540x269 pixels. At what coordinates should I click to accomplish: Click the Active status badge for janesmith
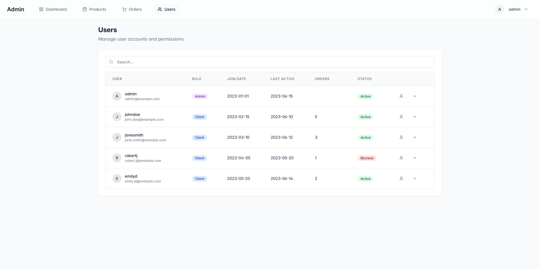365,138
